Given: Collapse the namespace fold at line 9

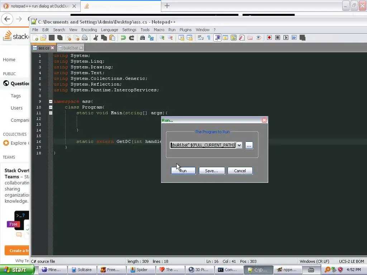Looking at the screenshot, I should pos(51,101).
